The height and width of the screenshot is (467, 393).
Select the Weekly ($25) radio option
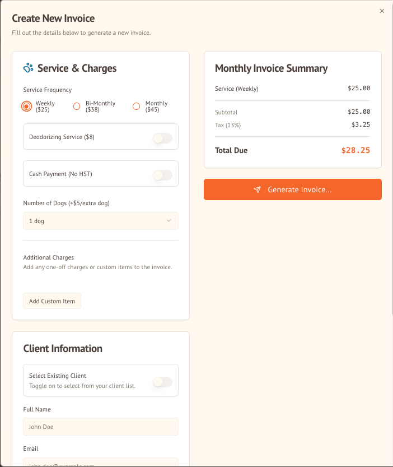[x=26, y=106]
